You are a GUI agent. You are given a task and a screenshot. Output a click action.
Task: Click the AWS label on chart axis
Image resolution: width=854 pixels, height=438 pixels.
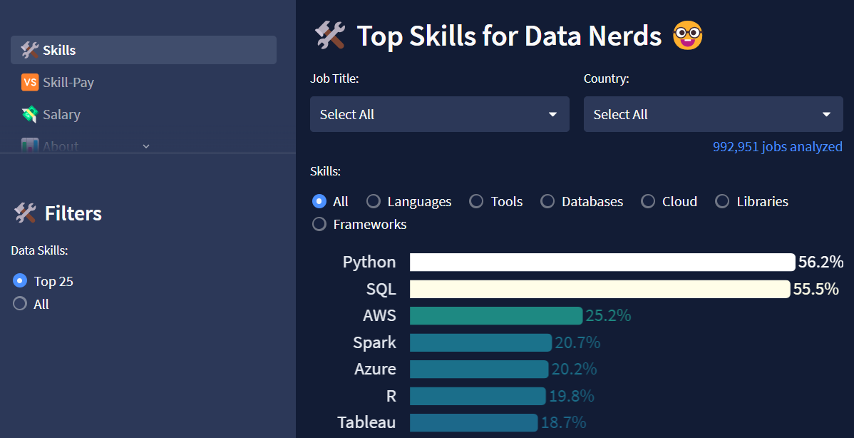click(380, 315)
